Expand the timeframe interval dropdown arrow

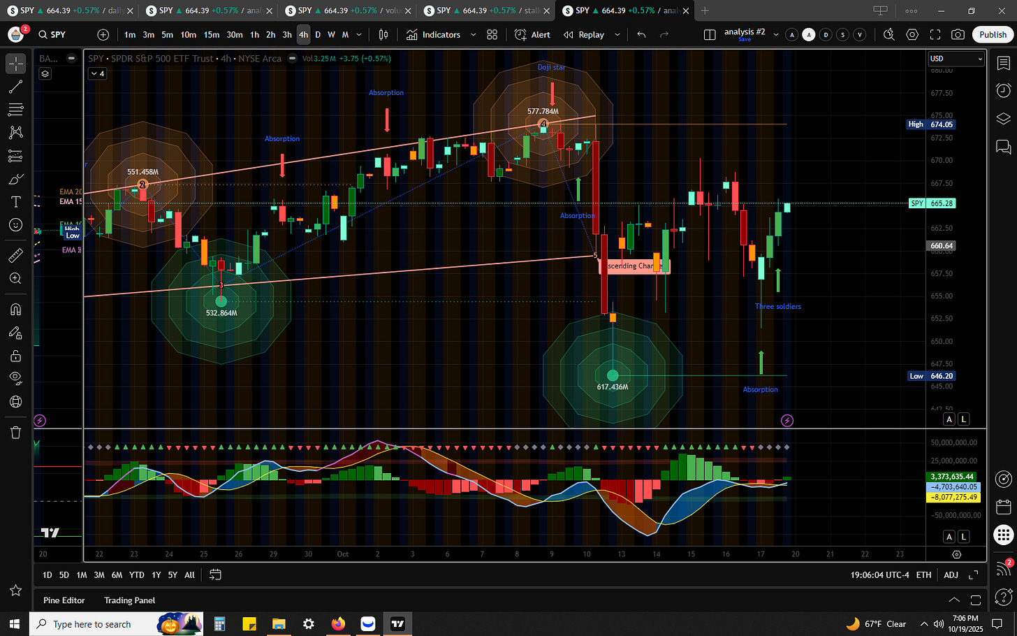click(359, 34)
